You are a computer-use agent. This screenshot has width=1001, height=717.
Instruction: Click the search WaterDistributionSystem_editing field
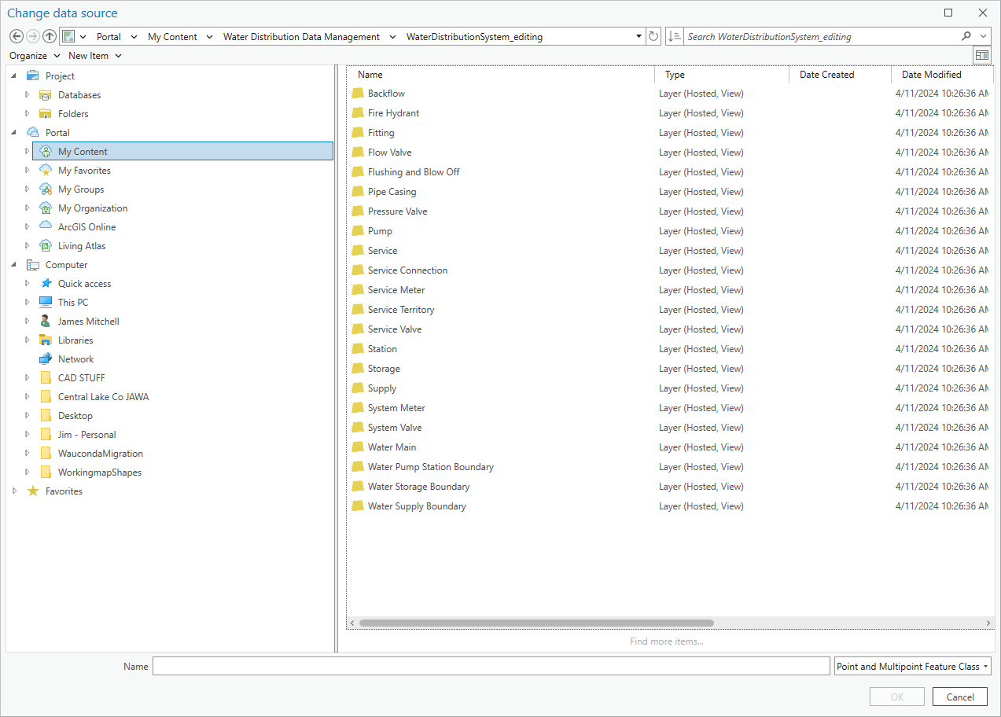[x=820, y=36]
